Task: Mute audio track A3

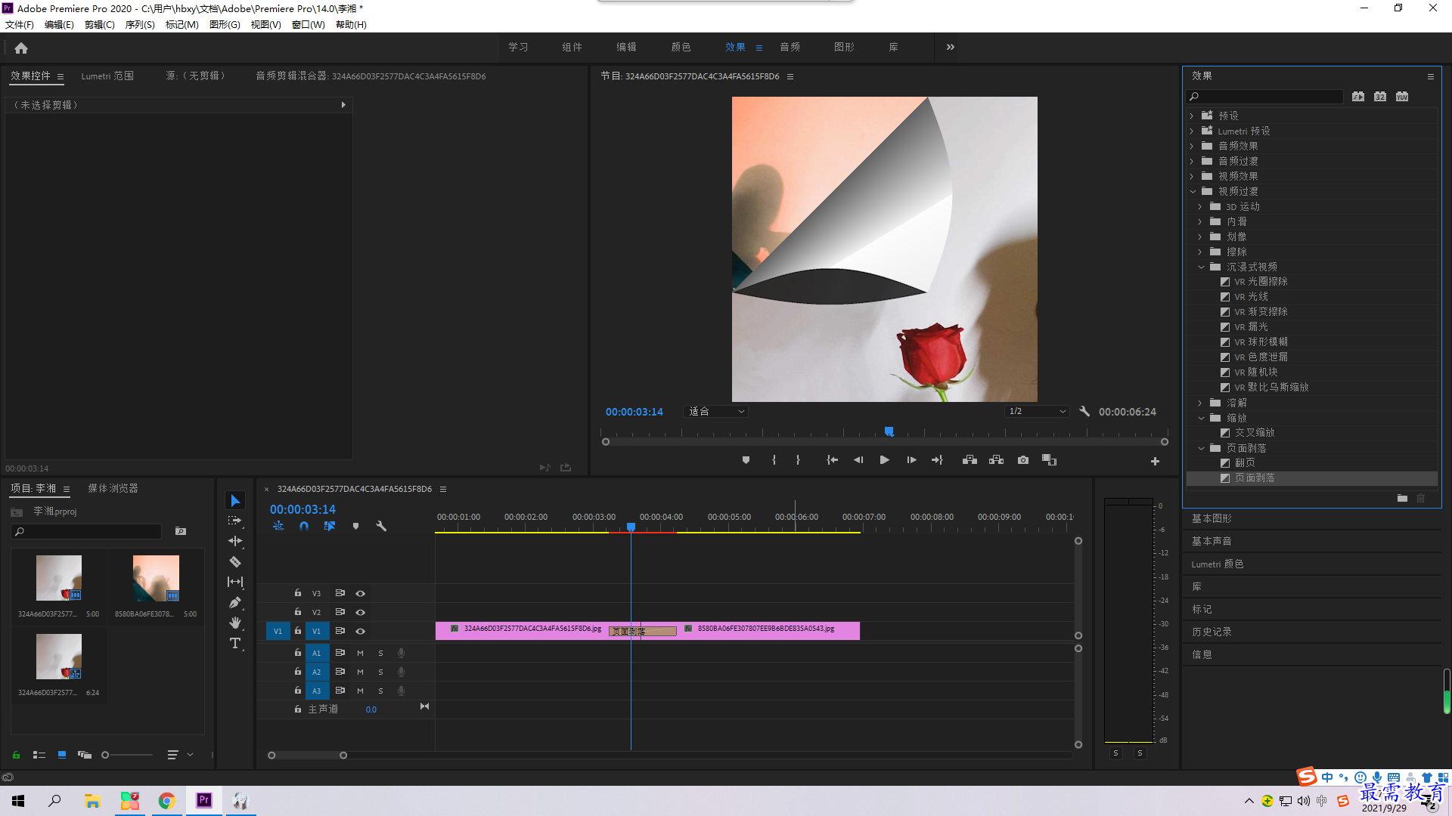Action: click(360, 691)
